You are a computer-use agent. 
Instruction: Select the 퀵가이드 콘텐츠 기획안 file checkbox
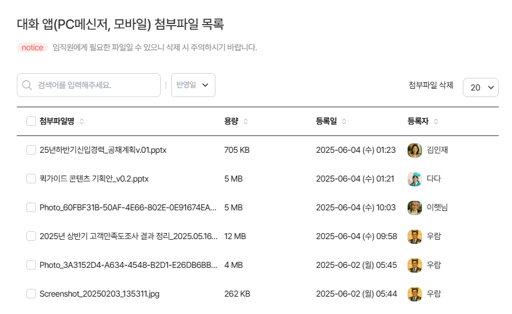point(31,179)
